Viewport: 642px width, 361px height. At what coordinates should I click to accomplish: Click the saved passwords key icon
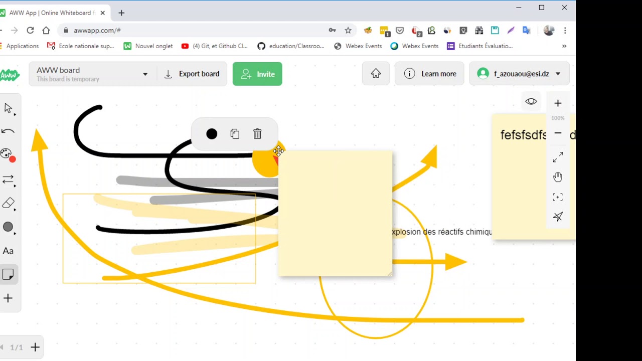coord(332,30)
